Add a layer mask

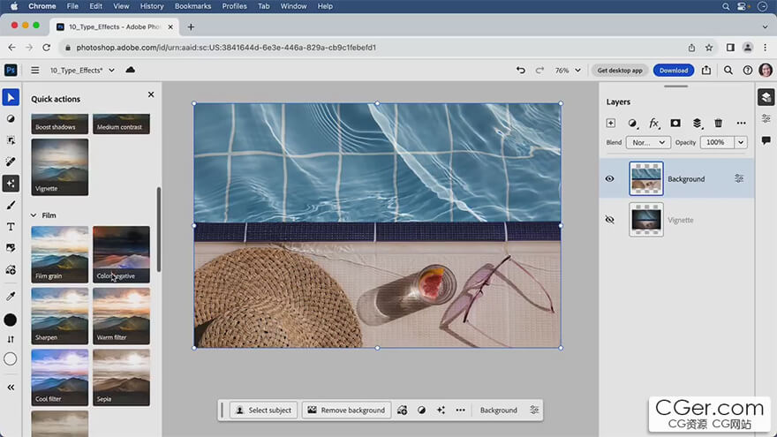[x=675, y=123]
